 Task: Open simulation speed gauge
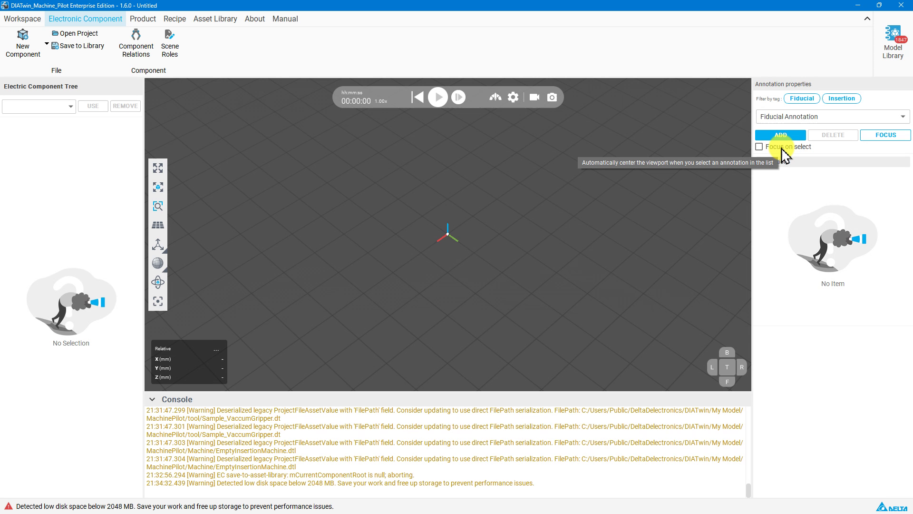point(495,97)
